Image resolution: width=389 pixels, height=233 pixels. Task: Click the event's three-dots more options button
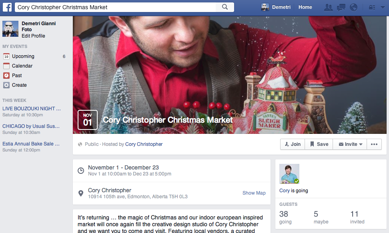click(x=374, y=144)
